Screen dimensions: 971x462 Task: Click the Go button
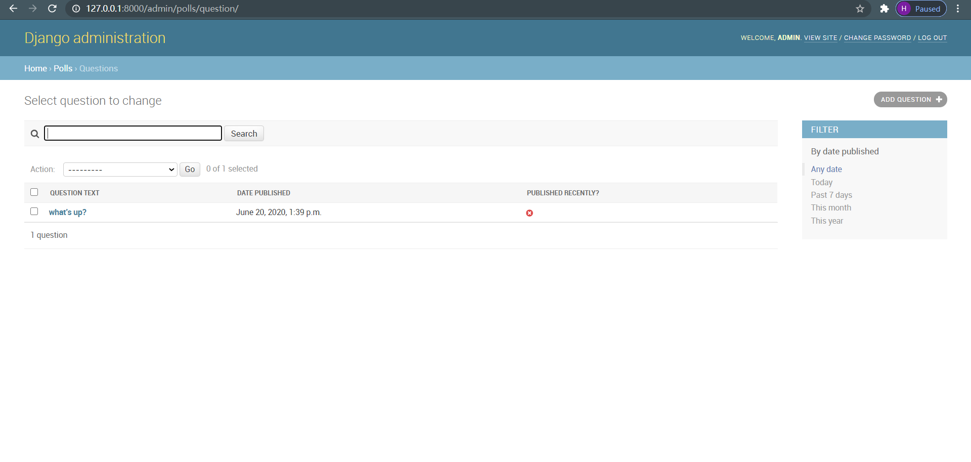[x=190, y=170]
